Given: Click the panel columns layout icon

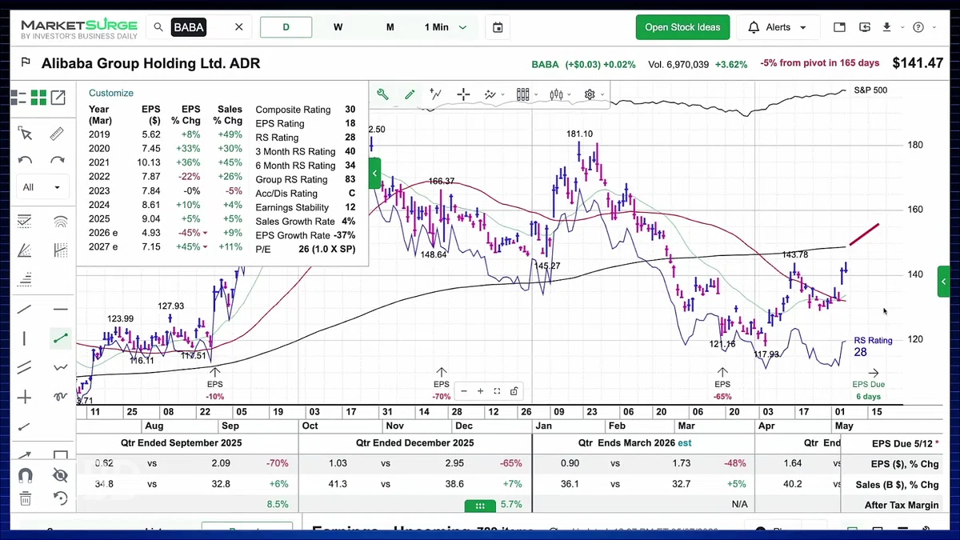Looking at the screenshot, I should coord(523,94).
